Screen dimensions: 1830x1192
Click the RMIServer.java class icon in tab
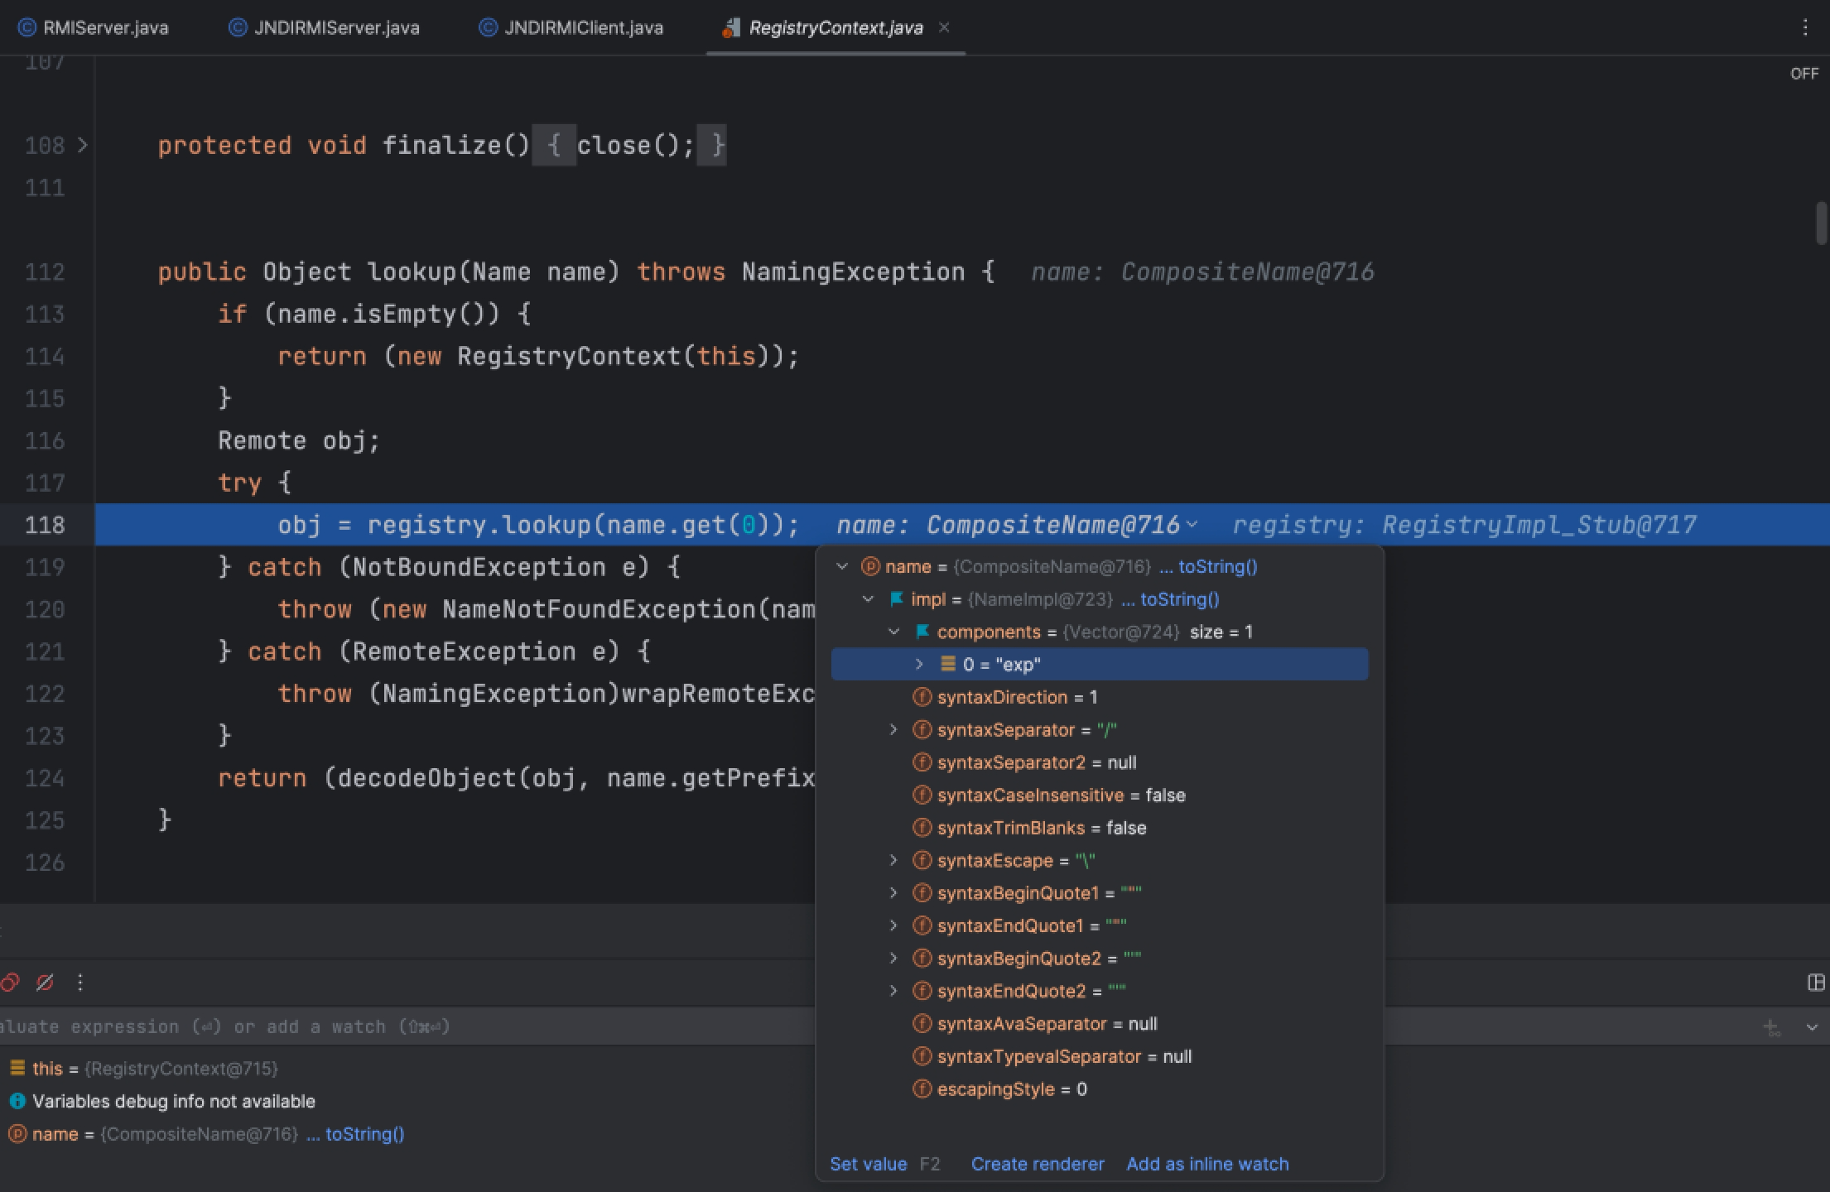pos(27,28)
